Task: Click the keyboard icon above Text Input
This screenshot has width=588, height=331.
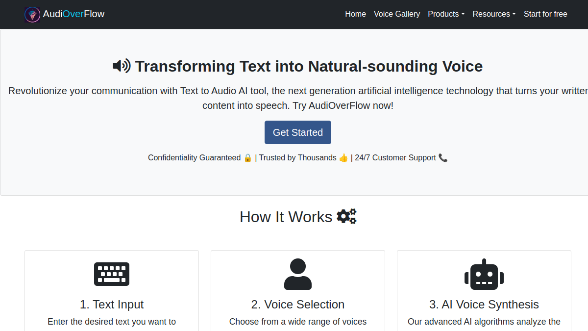Action: point(112,274)
